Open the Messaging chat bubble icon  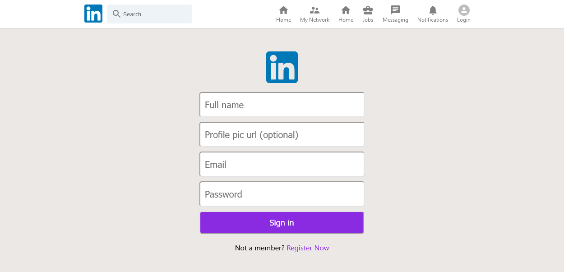(395, 10)
